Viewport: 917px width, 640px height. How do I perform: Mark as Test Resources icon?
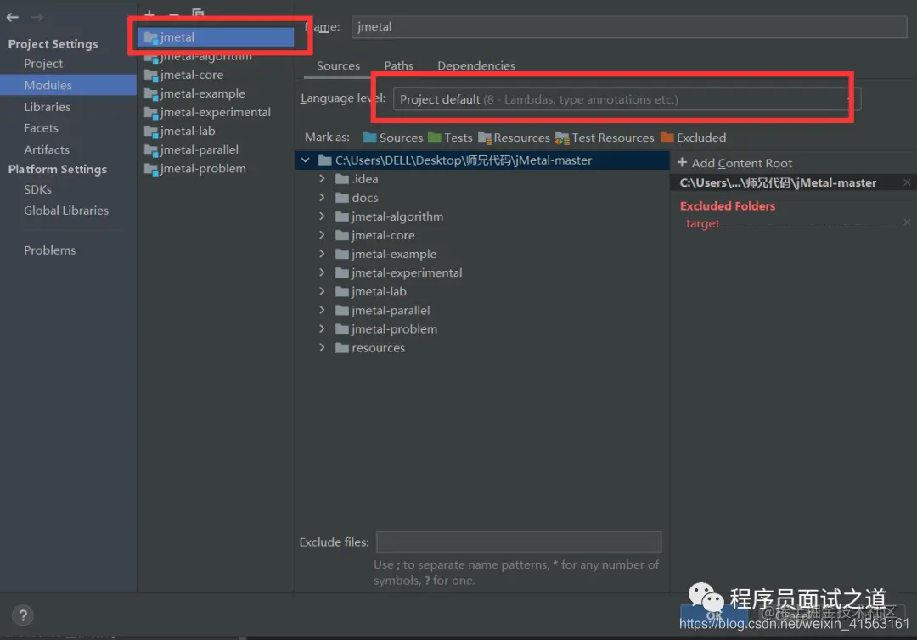coord(562,138)
